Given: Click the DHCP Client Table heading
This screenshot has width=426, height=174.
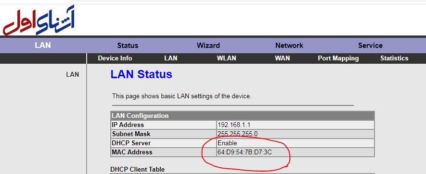Looking at the screenshot, I should tap(138, 169).
